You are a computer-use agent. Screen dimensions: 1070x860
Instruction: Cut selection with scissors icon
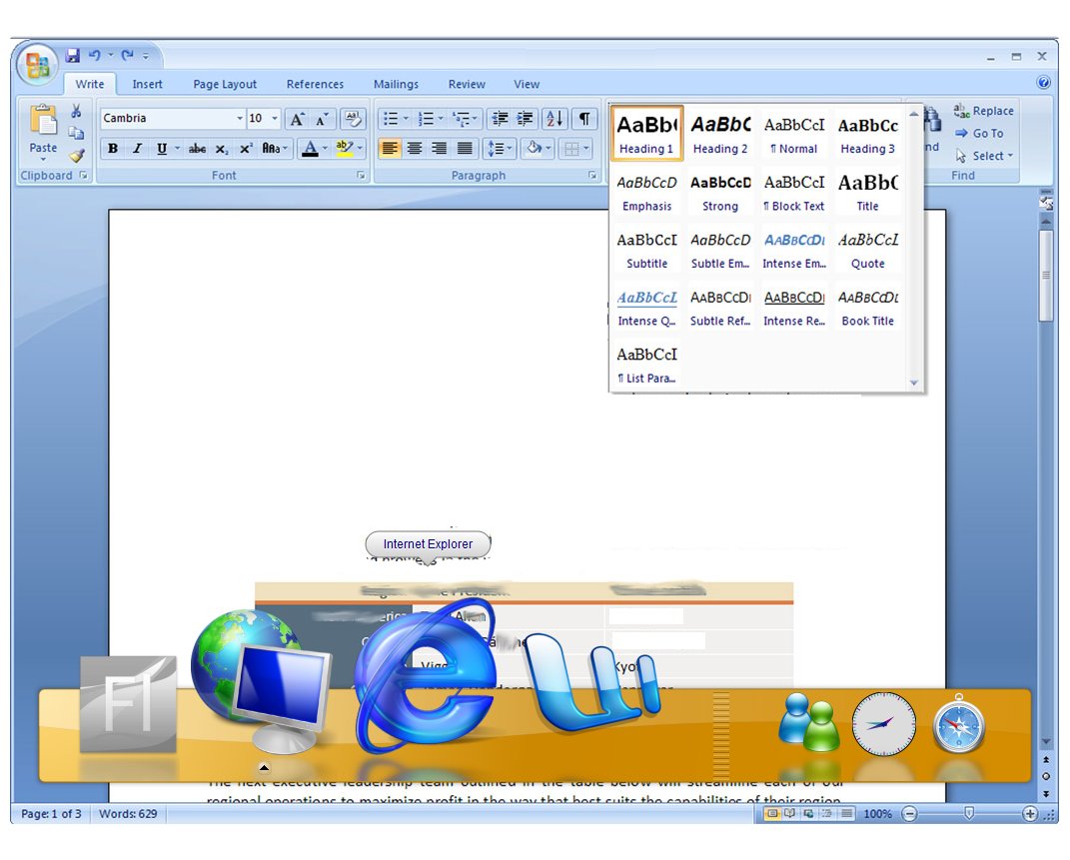click(76, 111)
